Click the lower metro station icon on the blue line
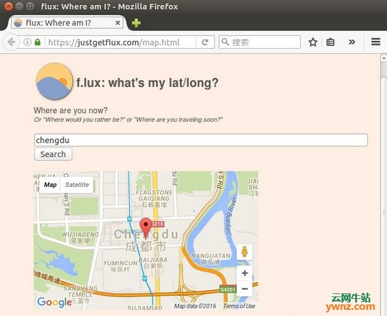 click(145, 279)
